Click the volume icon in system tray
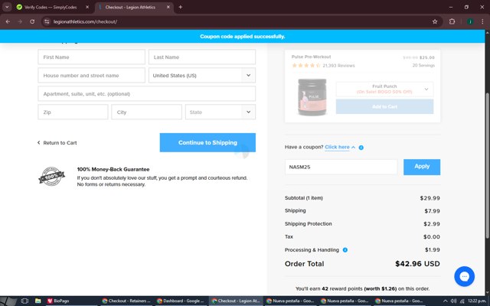The height and width of the screenshot is (306, 490). [x=454, y=301]
